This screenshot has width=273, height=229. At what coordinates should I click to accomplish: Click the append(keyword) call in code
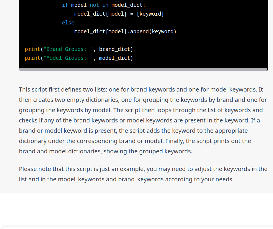(x=153, y=31)
